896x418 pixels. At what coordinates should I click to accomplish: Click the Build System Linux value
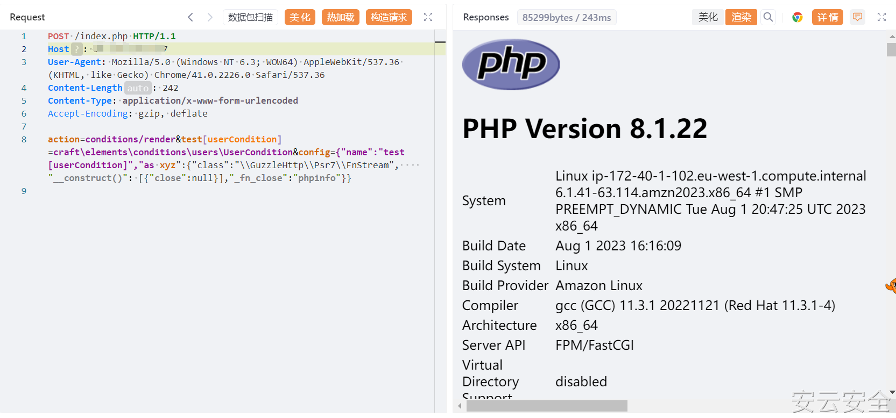[x=572, y=266]
